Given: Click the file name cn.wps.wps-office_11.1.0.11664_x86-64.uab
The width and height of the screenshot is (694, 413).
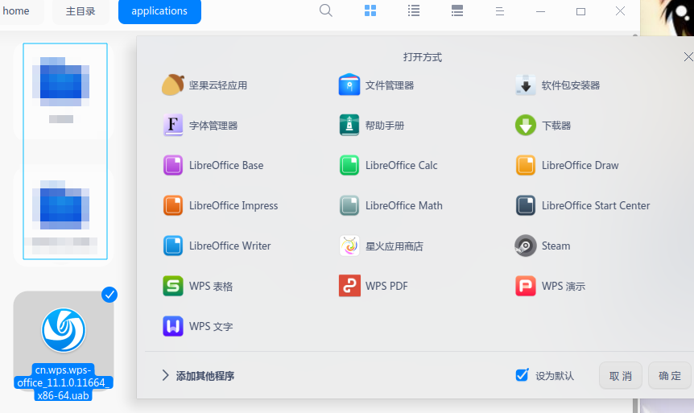Looking at the screenshot, I should [x=64, y=382].
